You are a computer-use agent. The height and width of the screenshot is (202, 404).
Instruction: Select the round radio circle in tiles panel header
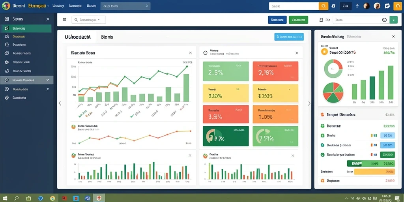[205, 53]
